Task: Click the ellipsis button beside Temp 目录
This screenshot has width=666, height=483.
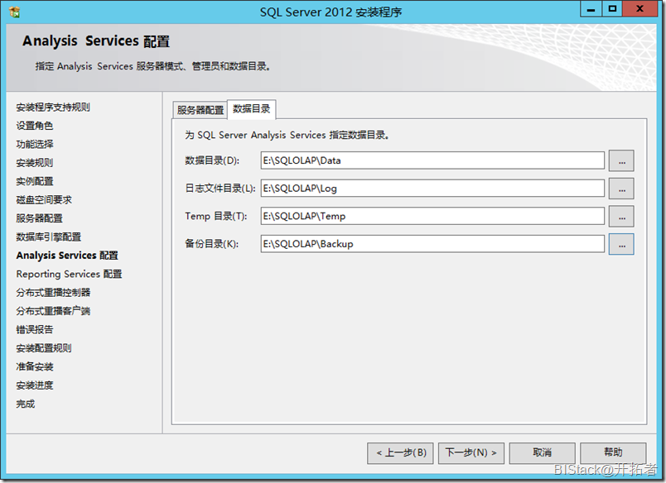Action: point(621,216)
